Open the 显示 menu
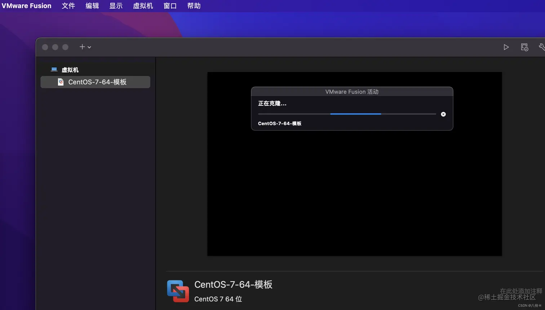Screen dimensions: 545x310 [x=116, y=6]
